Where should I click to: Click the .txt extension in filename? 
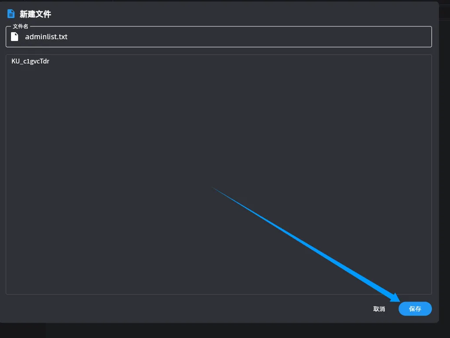62,37
